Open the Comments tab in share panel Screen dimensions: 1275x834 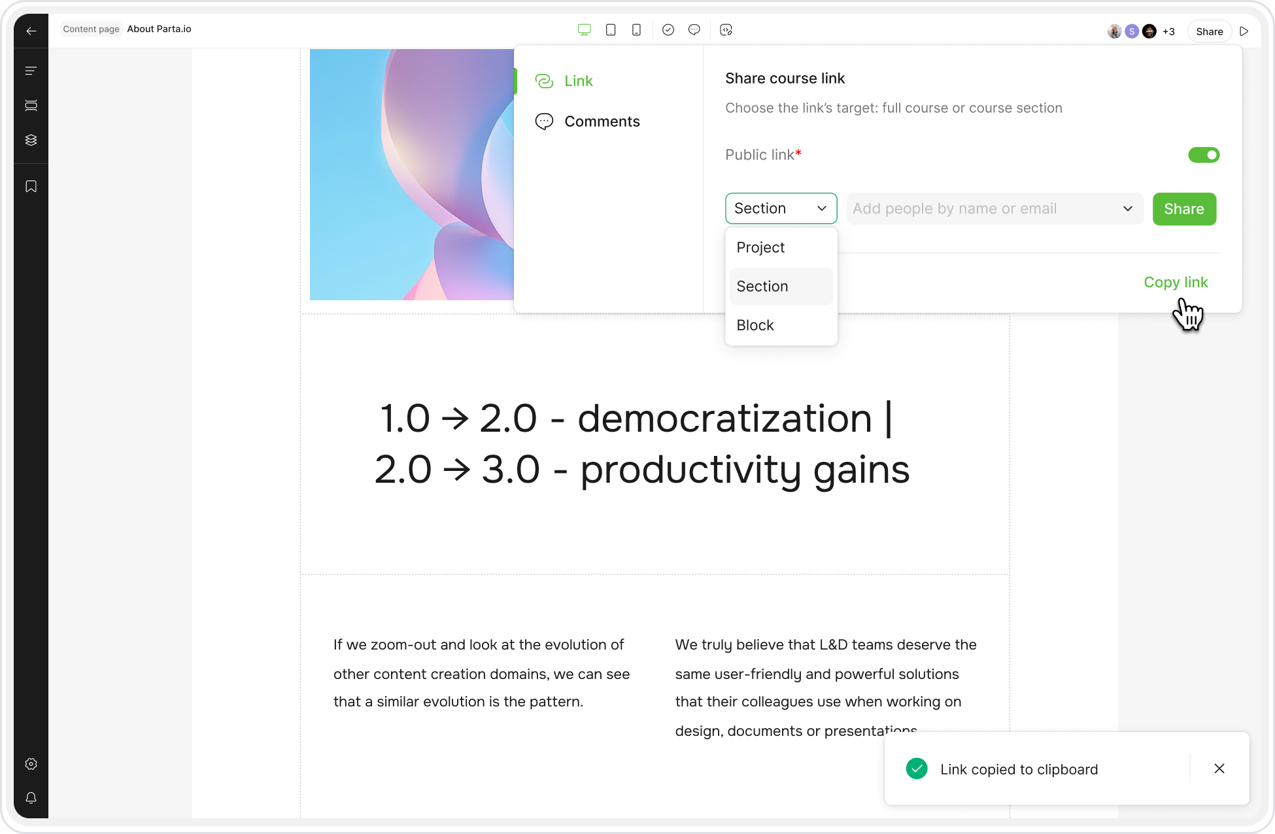coord(602,122)
